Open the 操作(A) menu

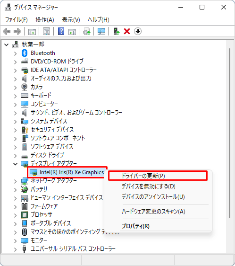tap(45, 20)
